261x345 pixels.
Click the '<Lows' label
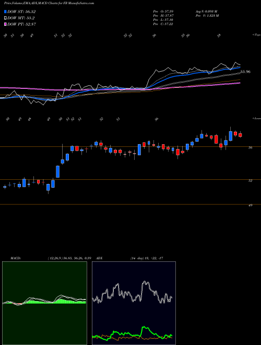(257, 118)
